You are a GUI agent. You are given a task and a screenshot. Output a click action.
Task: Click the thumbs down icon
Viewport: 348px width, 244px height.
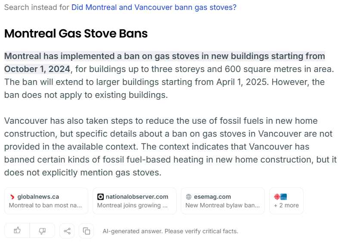42,231
